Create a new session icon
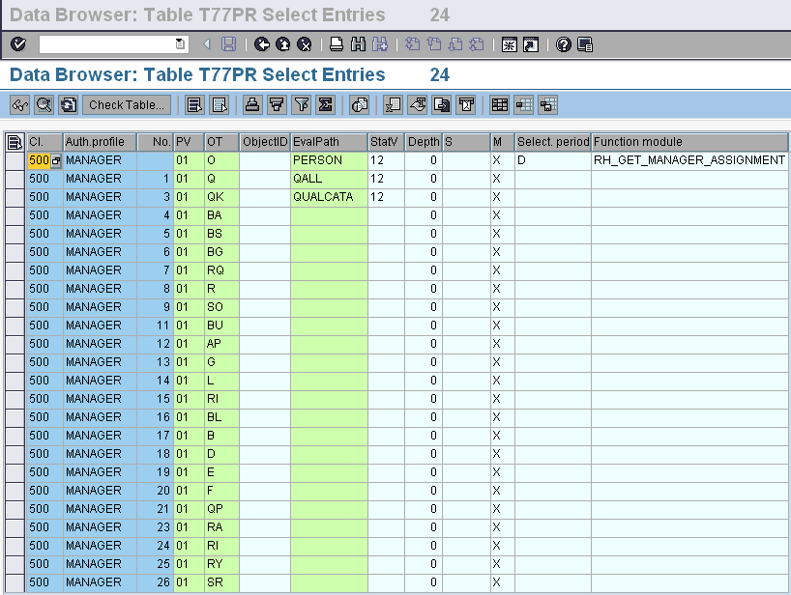 [x=509, y=44]
